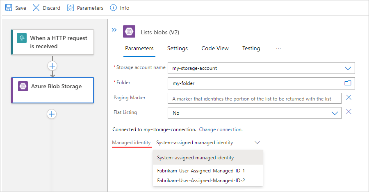Remove the Flat Listing parameter with X
Viewport: 369px width, 192px height.
point(349,112)
